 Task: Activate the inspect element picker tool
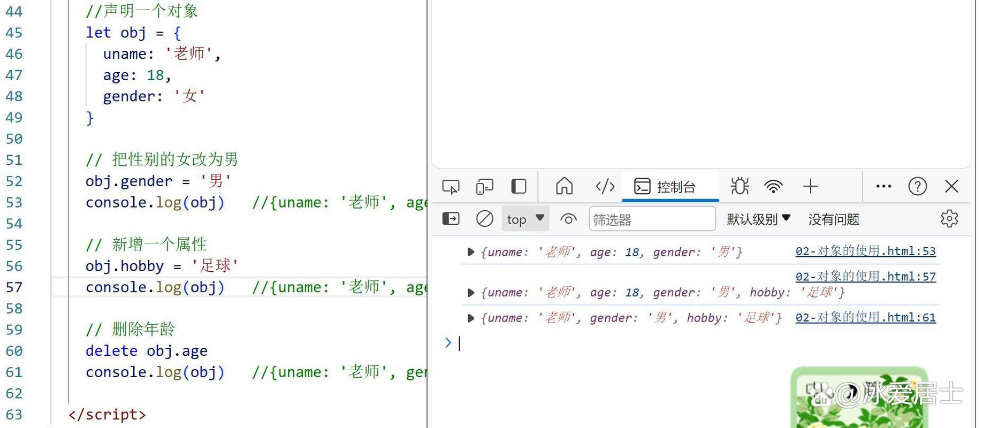click(451, 187)
